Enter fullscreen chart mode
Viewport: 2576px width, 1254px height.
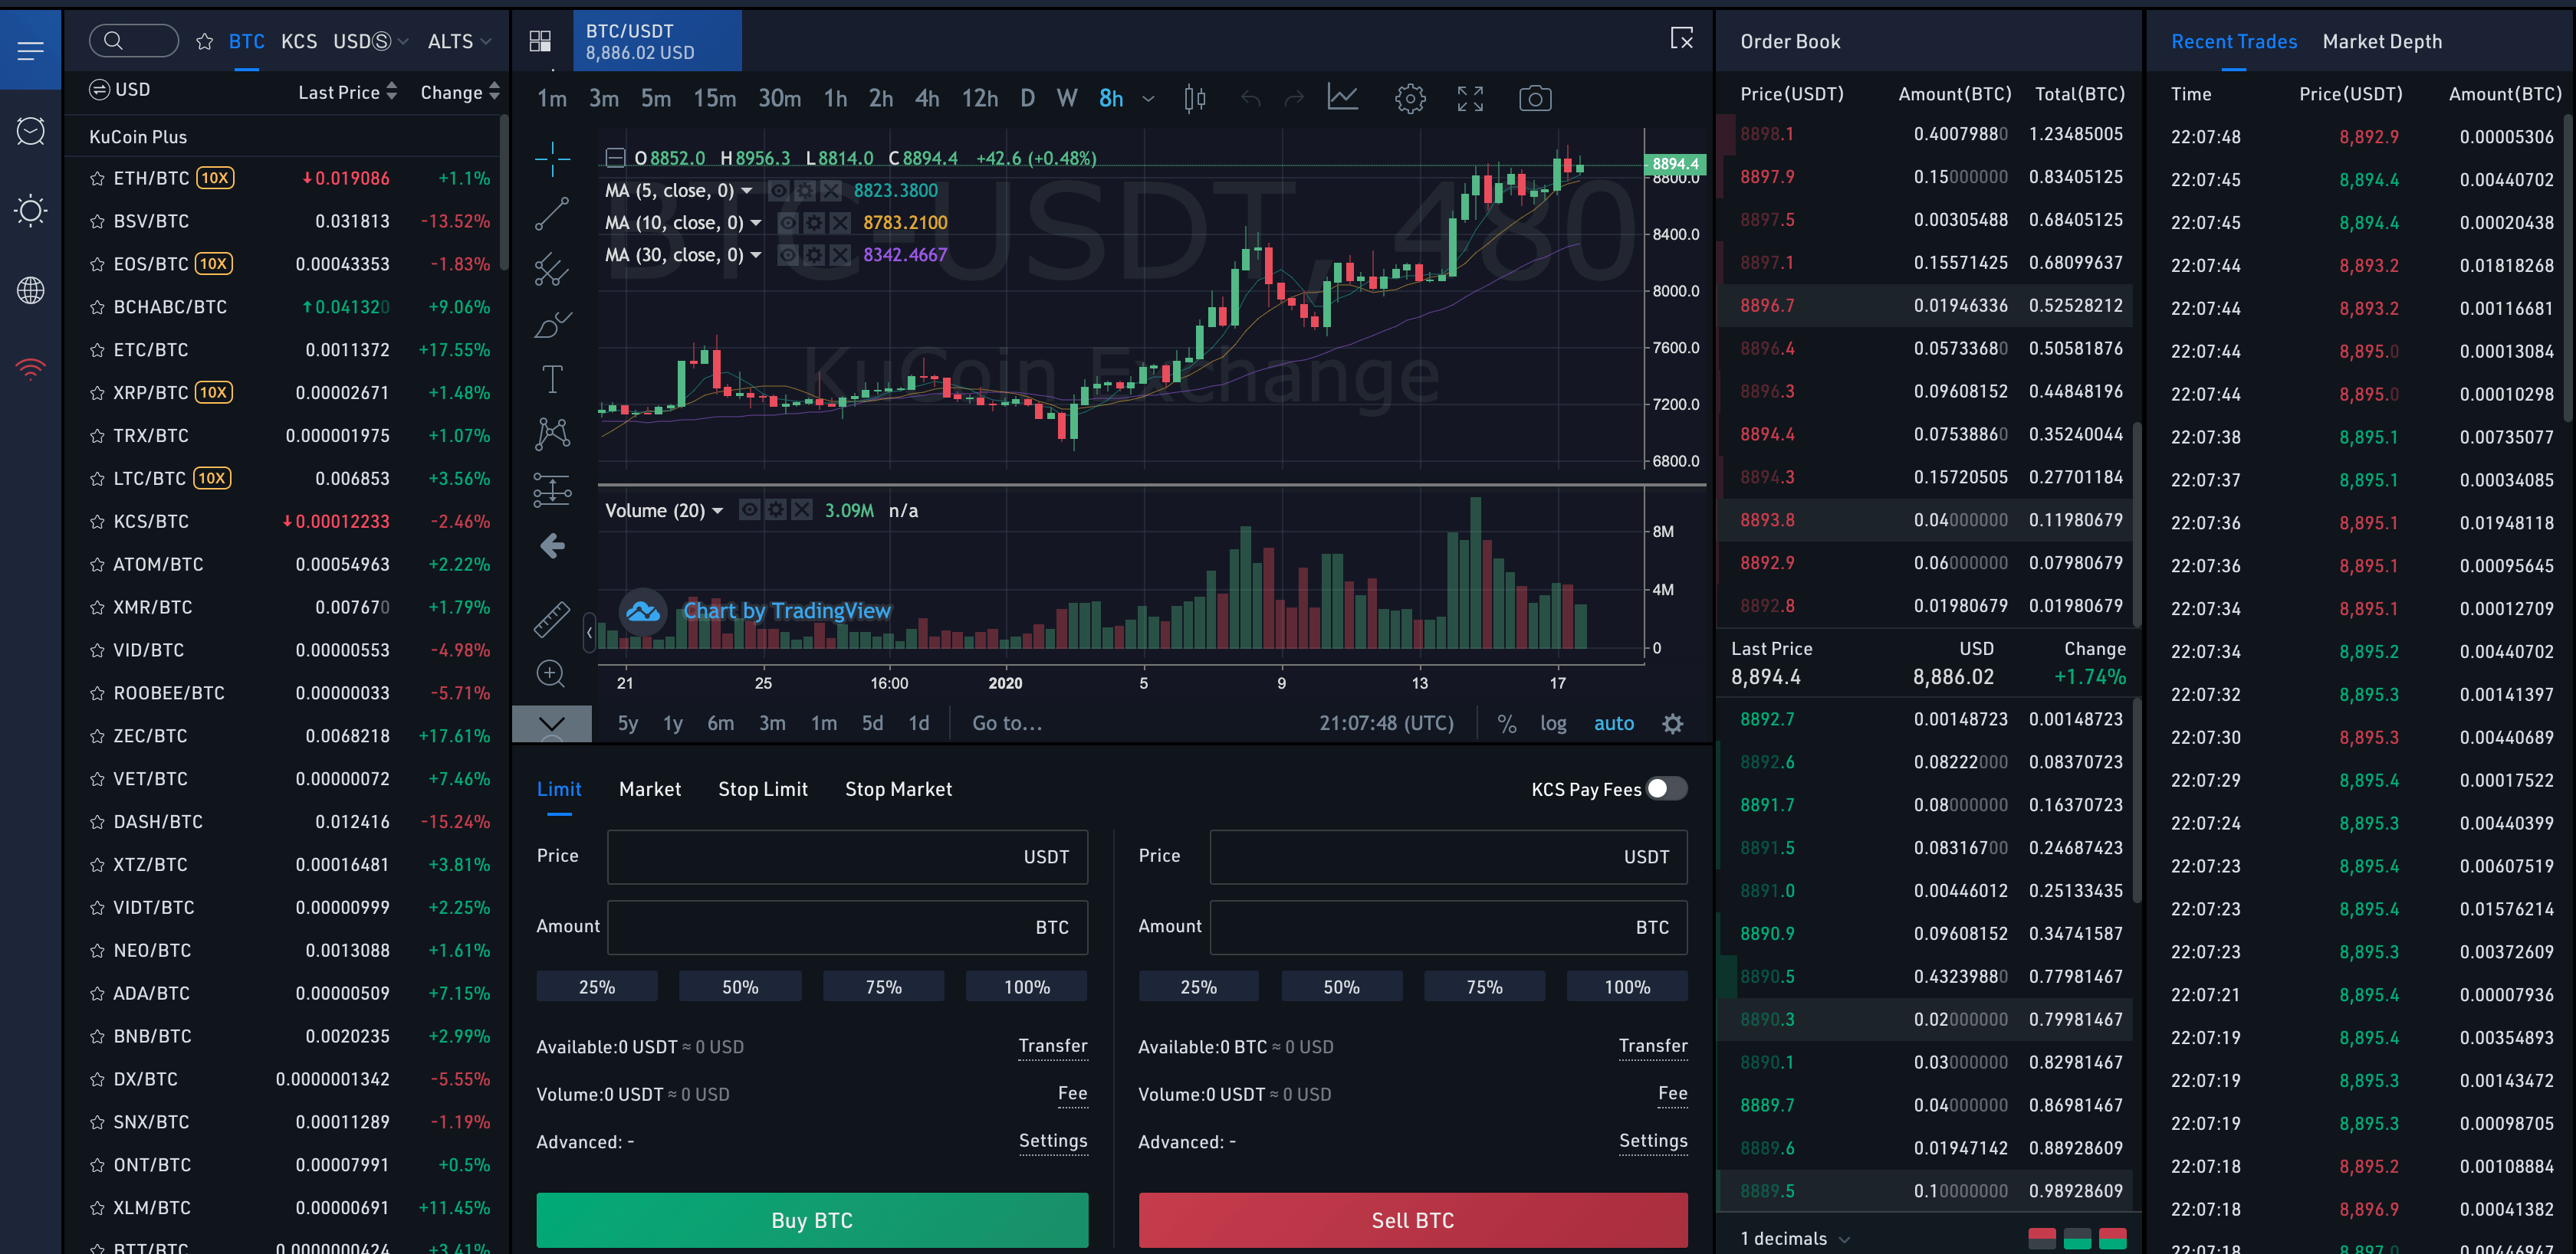[x=1469, y=98]
